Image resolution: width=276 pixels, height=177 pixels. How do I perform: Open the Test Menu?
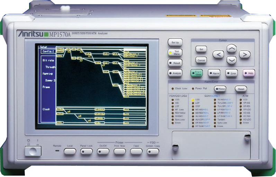[175, 53]
